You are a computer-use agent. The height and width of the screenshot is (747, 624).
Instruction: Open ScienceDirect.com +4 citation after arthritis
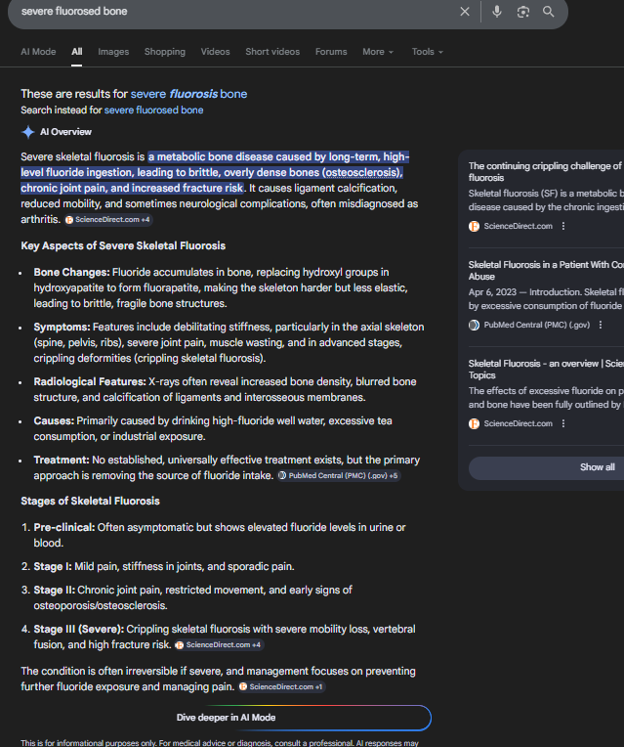click(x=108, y=220)
